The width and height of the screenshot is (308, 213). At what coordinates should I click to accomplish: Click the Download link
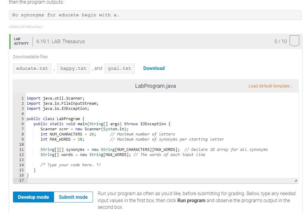[x=154, y=68]
